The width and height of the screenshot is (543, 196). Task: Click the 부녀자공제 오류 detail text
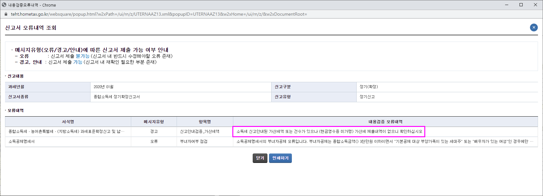coord(385,142)
